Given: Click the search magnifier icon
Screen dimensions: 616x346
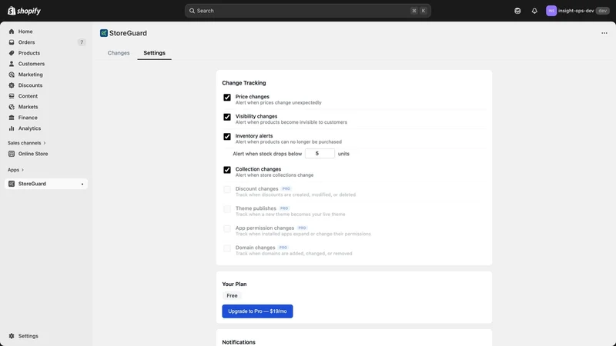Looking at the screenshot, I should [192, 11].
